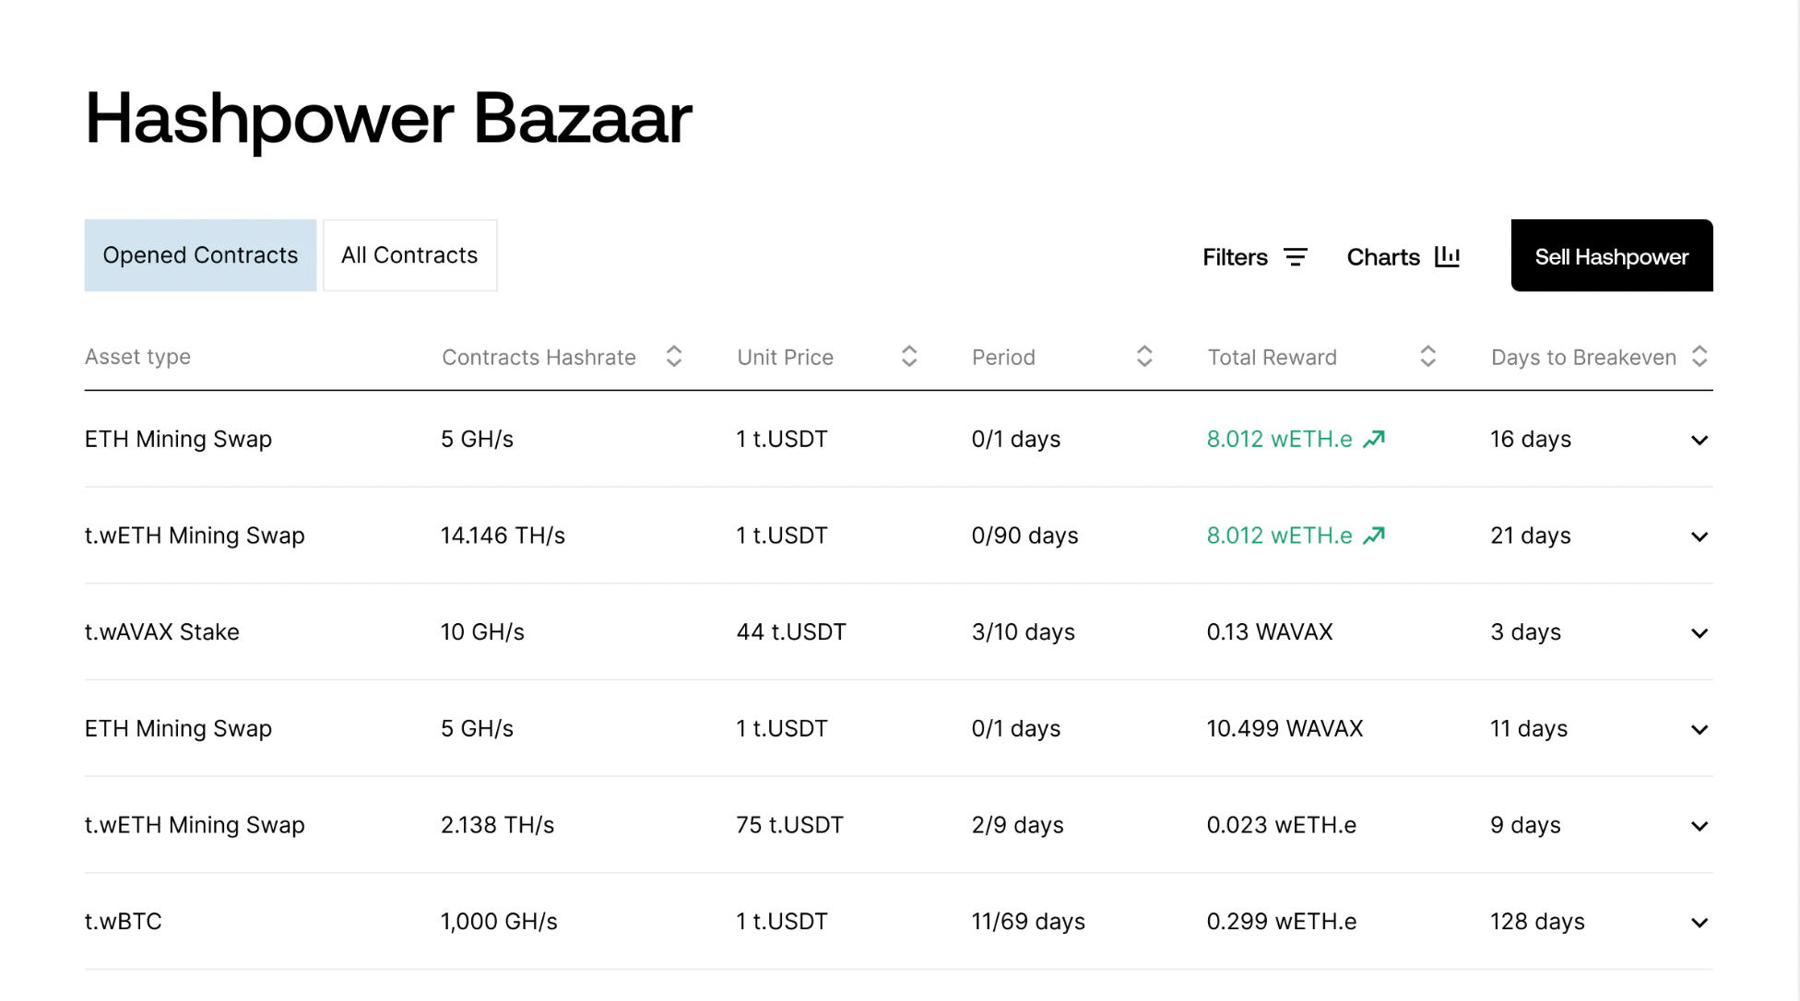Viewport: 1800px width, 1001px height.
Task: Expand the t.wBTC contract row
Action: coord(1699,923)
